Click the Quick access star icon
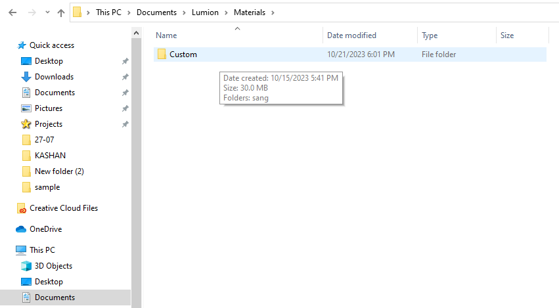Viewport: 559px width, 308px height. [x=22, y=45]
